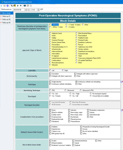Screen dimensions: 123x150
Task: Select the Ultrasound radio button
Action: tap(65, 90)
